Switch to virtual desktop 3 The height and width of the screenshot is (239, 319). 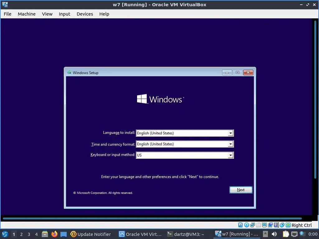coord(29,234)
